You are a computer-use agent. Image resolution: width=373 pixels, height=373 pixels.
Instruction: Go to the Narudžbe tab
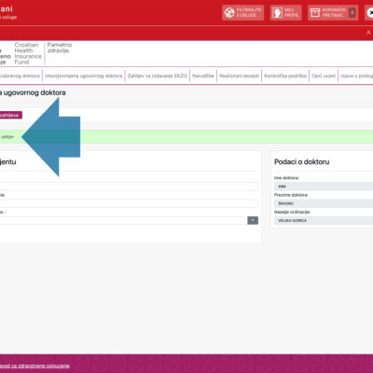click(x=203, y=76)
